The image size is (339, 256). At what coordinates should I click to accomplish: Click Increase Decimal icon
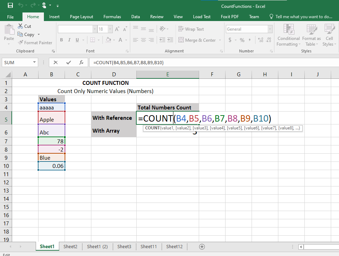261,40
